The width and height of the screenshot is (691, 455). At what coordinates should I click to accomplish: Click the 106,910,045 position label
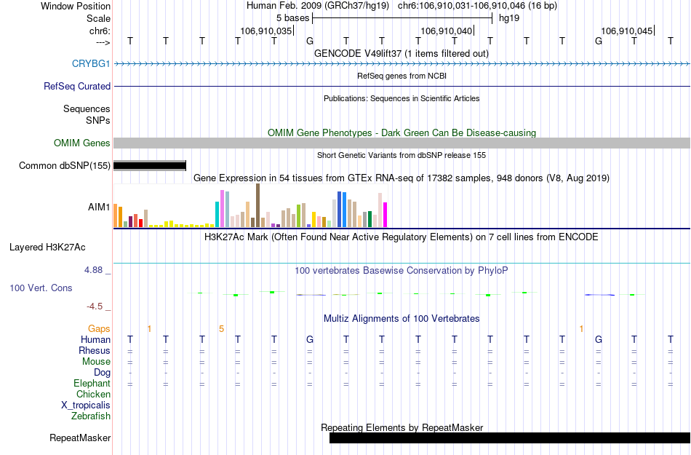627,31
